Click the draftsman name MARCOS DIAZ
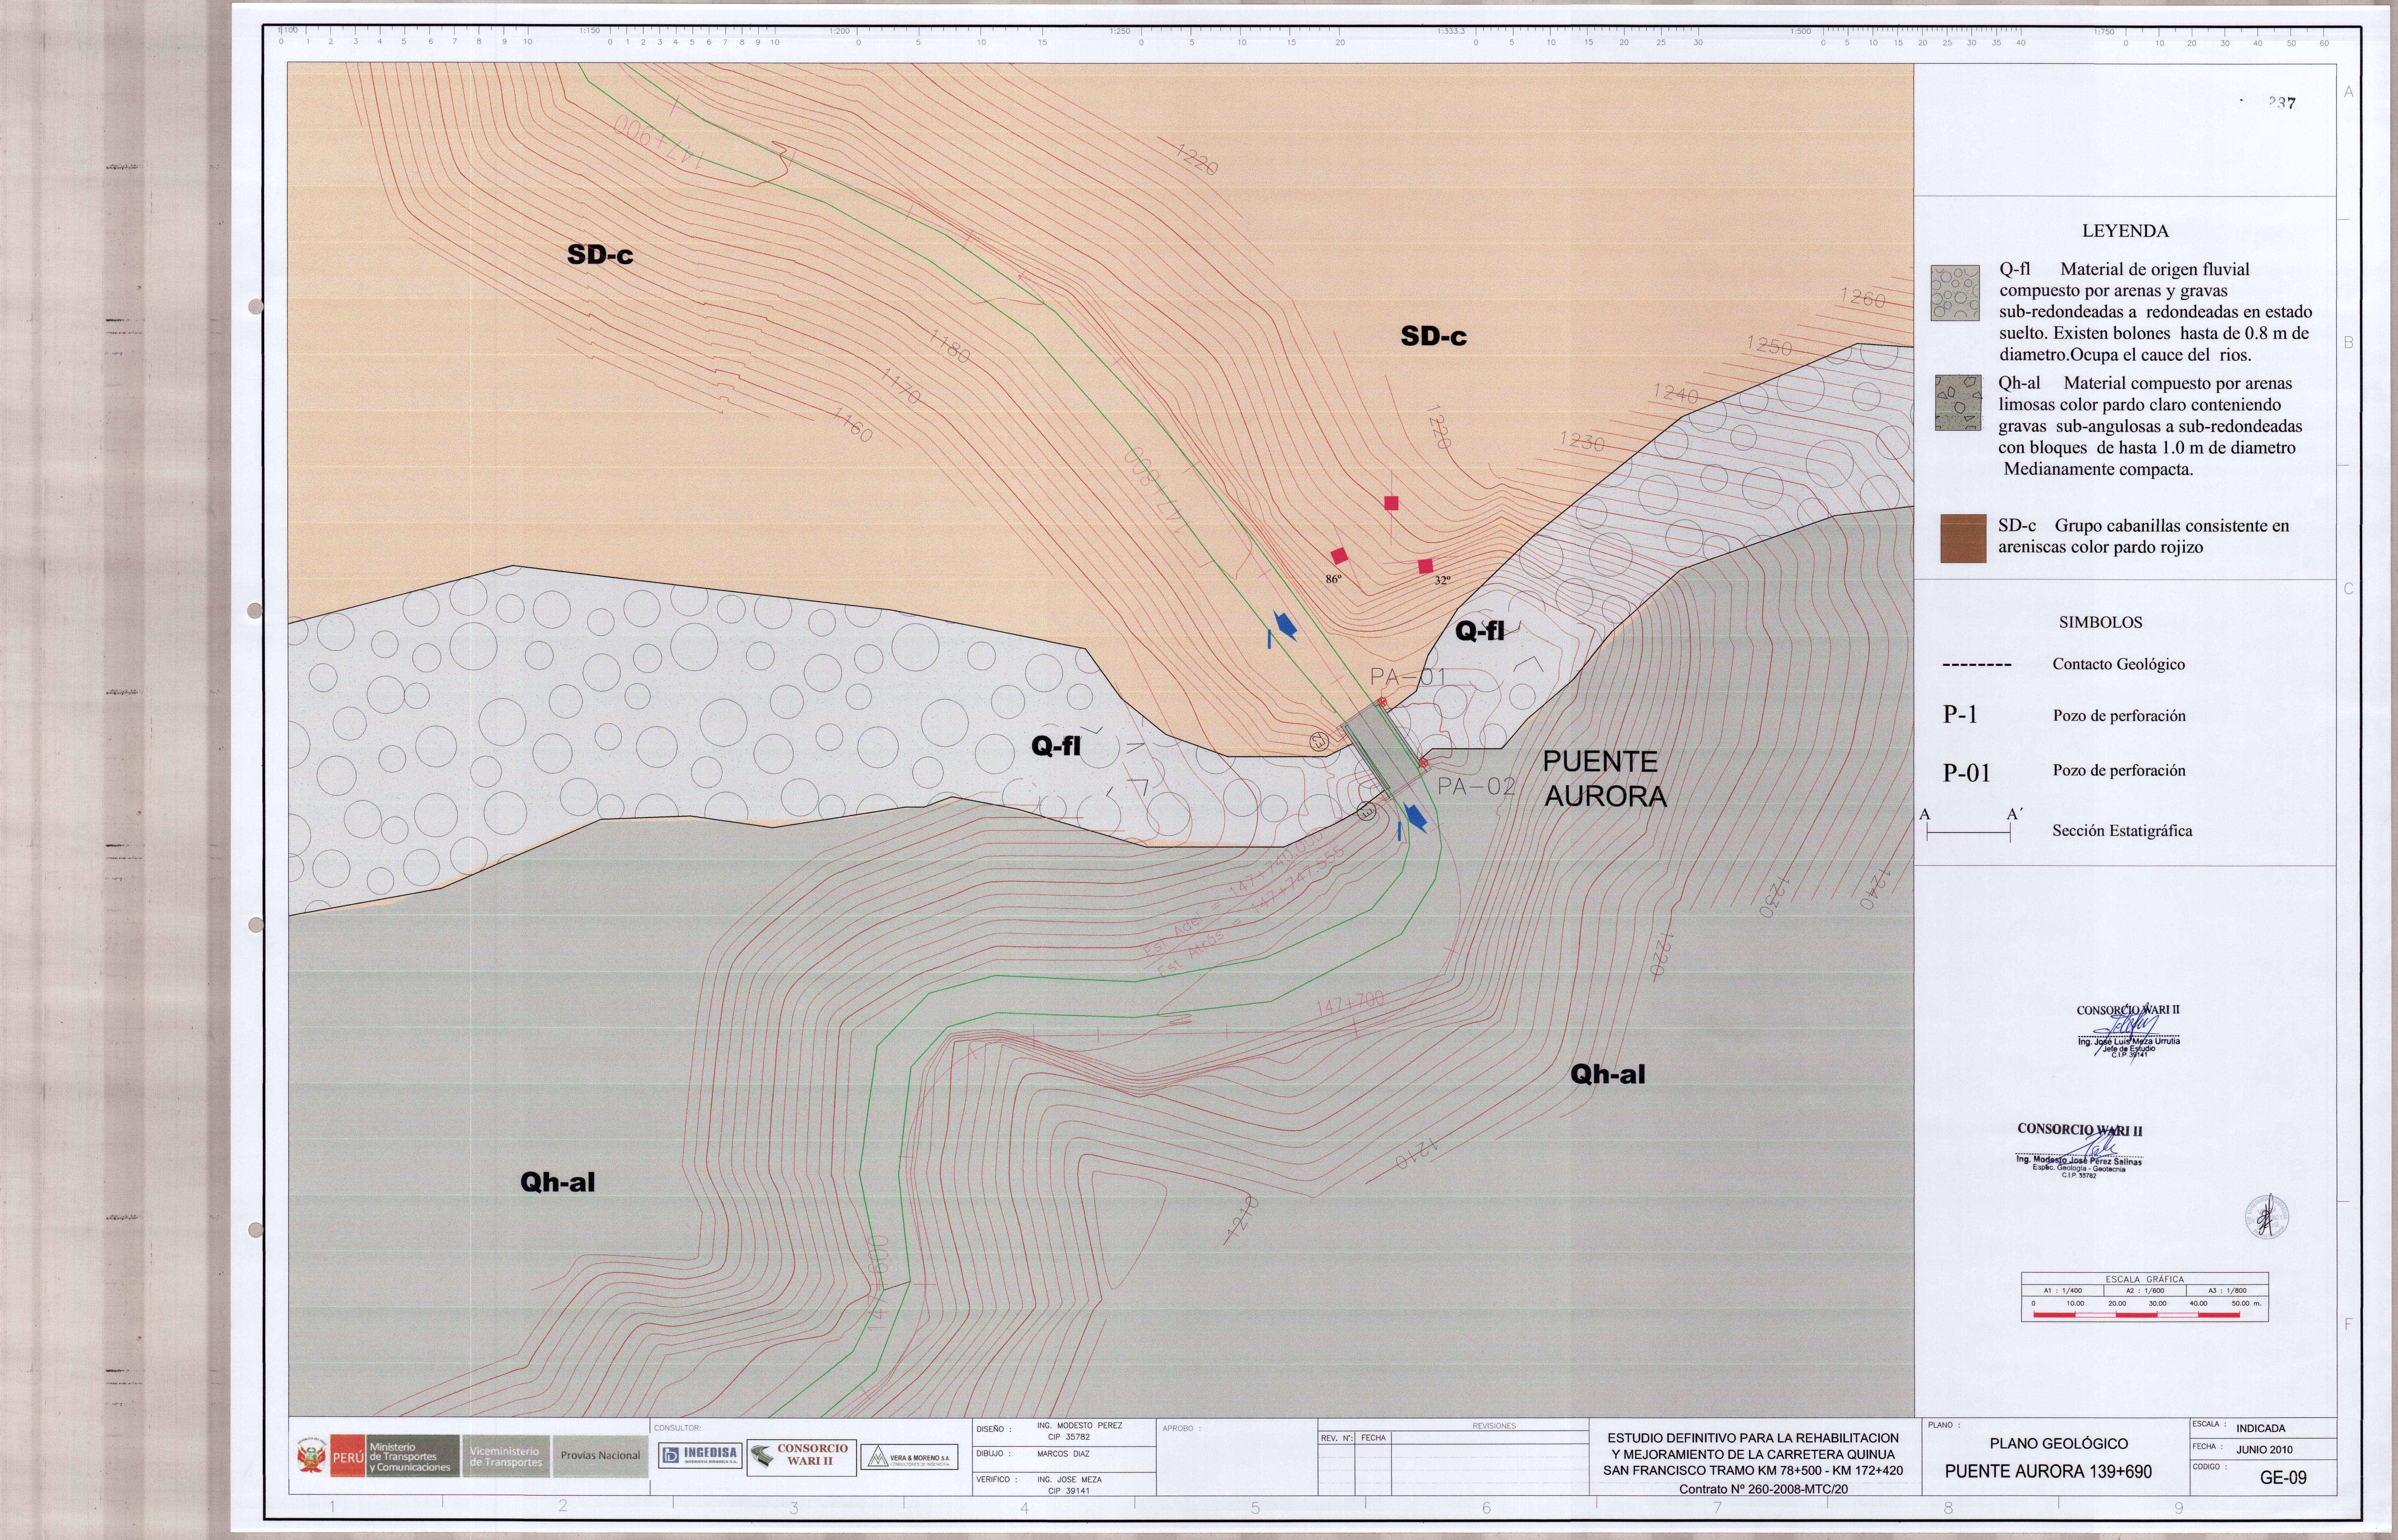 1063,1454
